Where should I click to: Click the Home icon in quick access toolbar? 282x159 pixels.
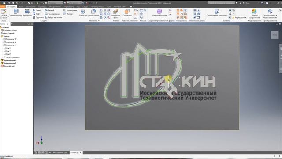(28, 3)
